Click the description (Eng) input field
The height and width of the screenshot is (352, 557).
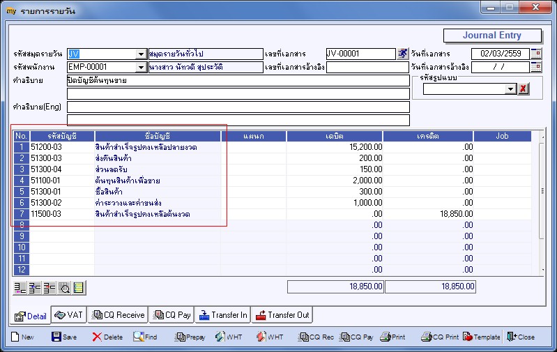point(238,107)
